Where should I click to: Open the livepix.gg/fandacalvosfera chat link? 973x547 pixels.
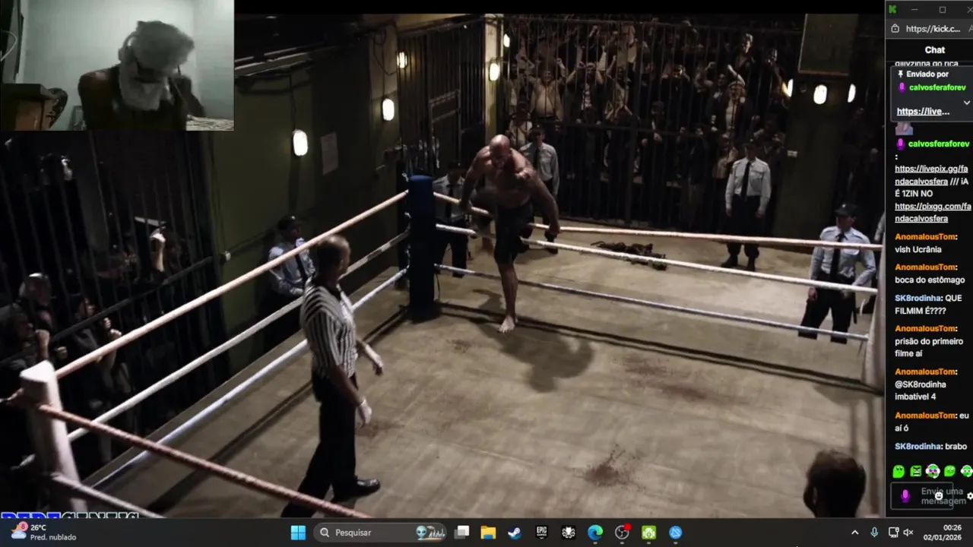(931, 175)
